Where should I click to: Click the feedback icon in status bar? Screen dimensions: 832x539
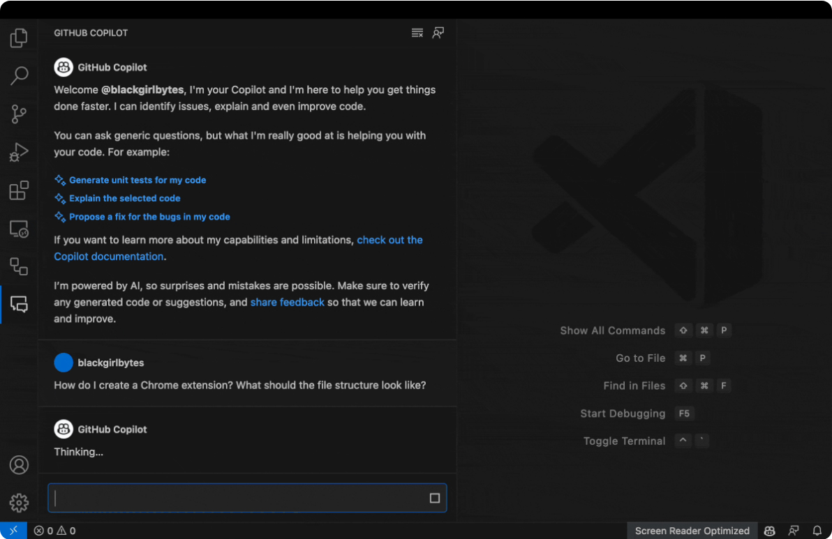pyautogui.click(x=794, y=531)
